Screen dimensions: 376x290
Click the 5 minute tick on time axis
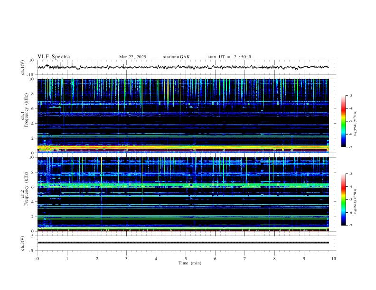click(186, 259)
